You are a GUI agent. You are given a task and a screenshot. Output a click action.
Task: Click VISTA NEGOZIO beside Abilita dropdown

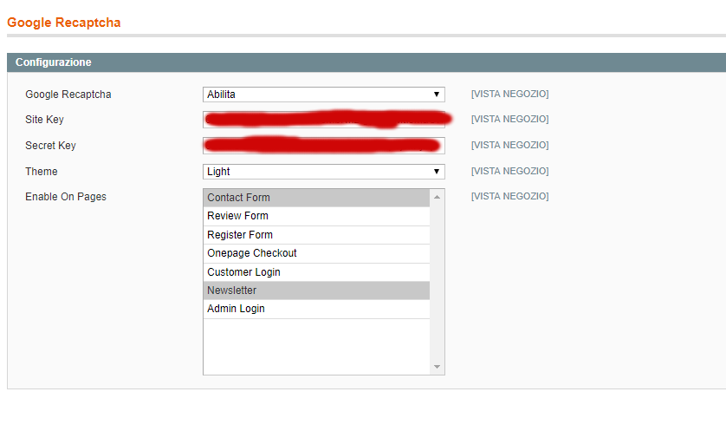coord(509,94)
